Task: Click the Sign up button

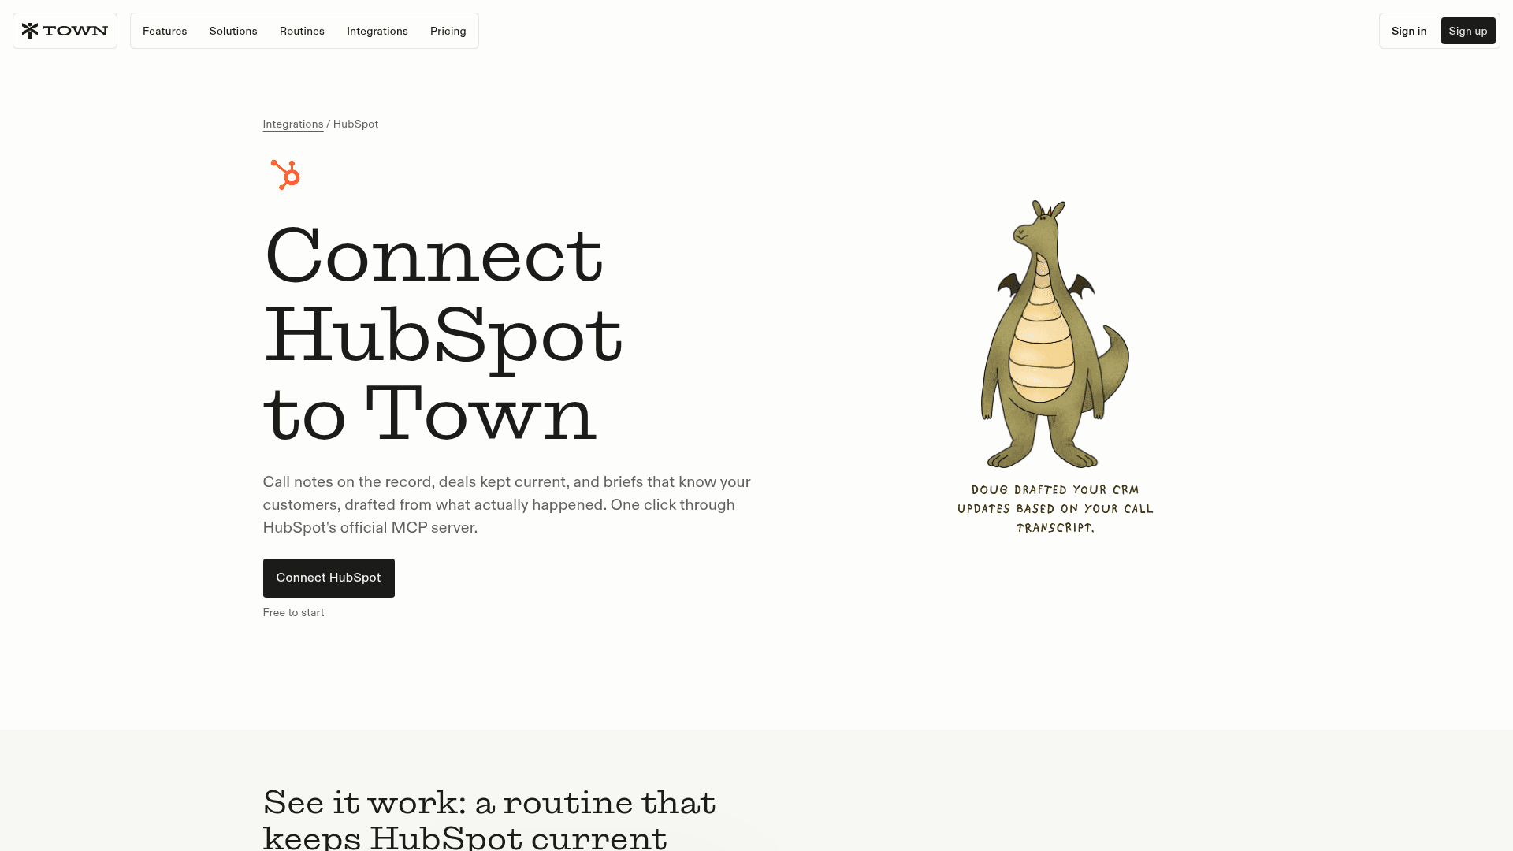Action: [x=1468, y=31]
